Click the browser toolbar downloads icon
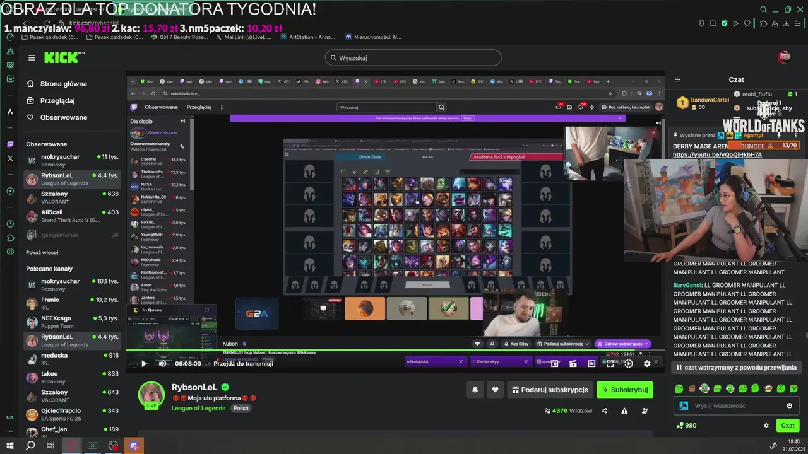 787,23
